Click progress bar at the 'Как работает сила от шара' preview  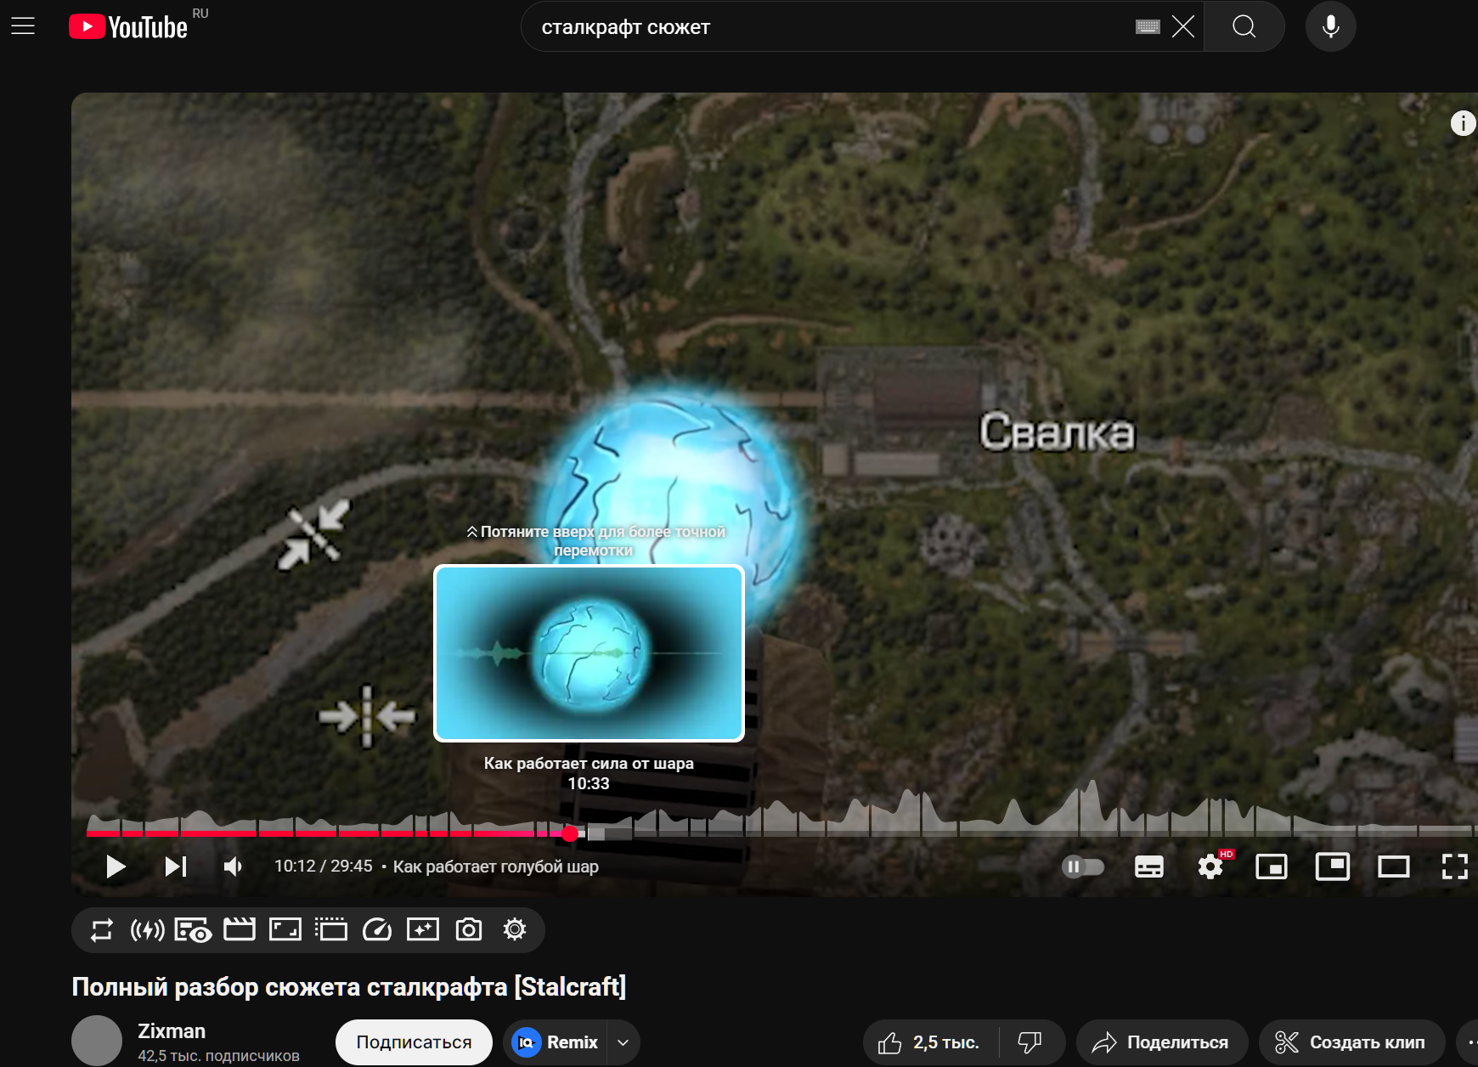pos(589,833)
